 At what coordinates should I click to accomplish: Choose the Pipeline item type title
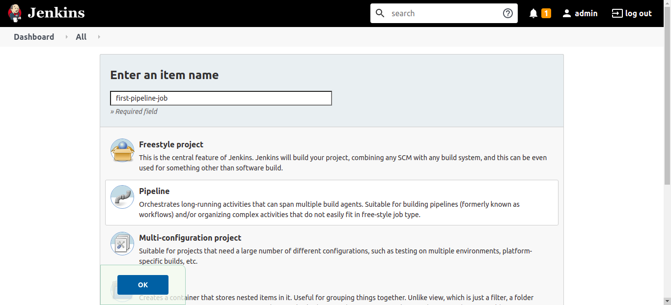point(154,191)
